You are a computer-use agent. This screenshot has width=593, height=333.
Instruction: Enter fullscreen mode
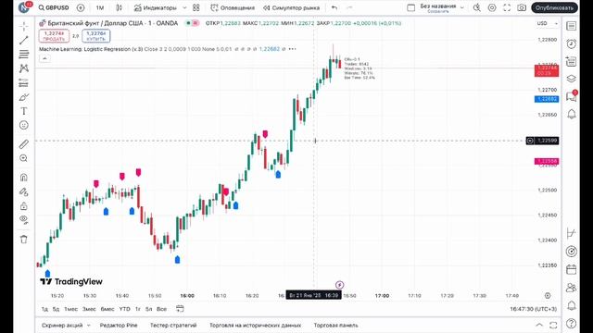coord(507,7)
